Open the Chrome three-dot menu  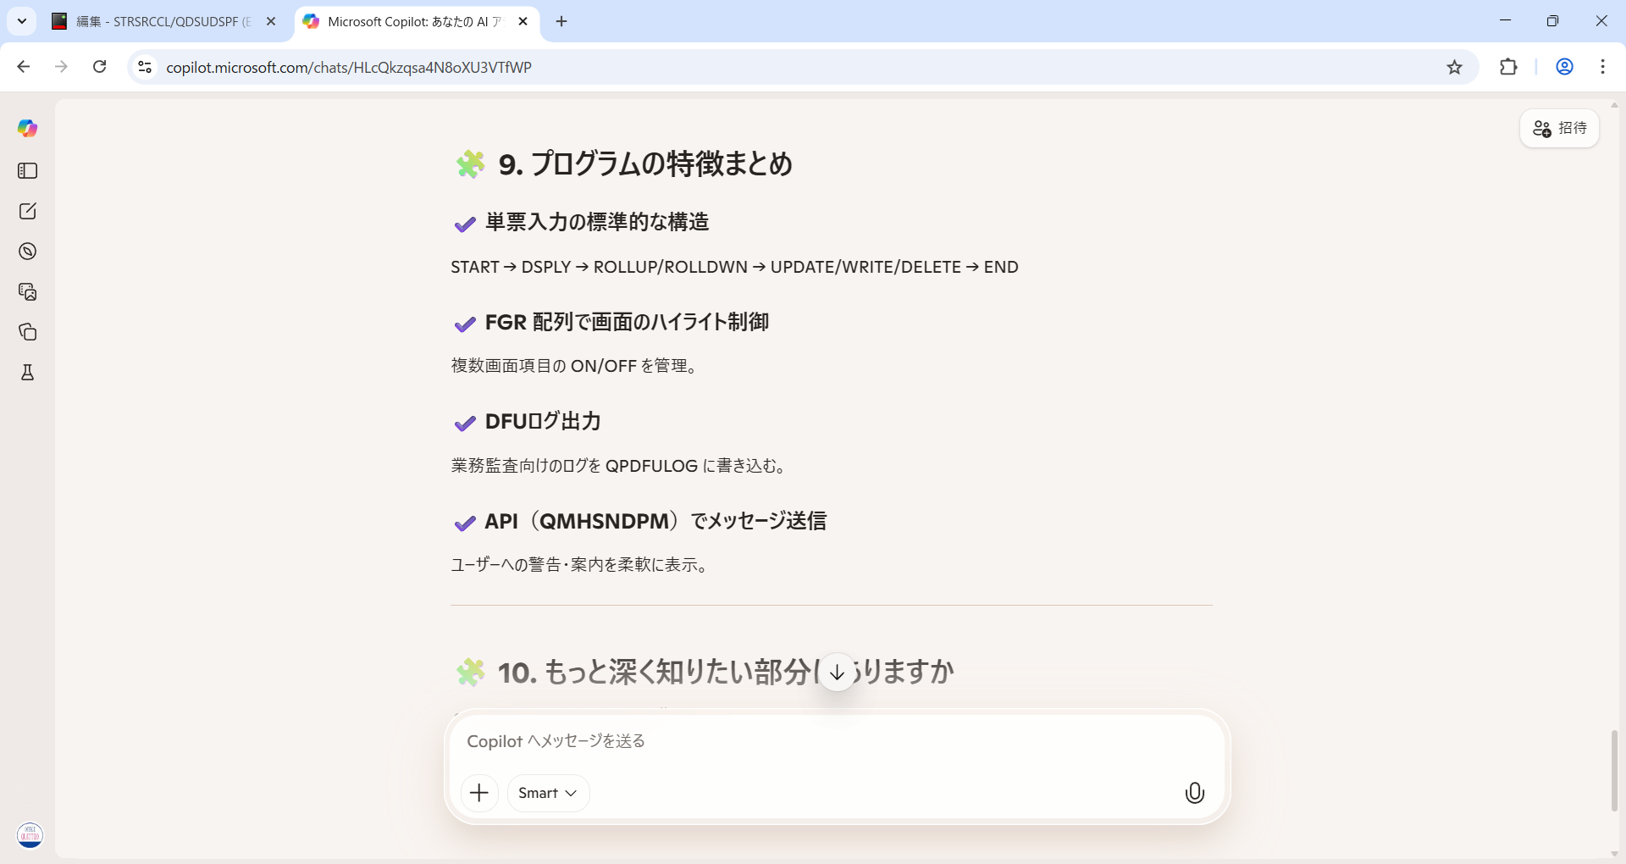[x=1602, y=67]
